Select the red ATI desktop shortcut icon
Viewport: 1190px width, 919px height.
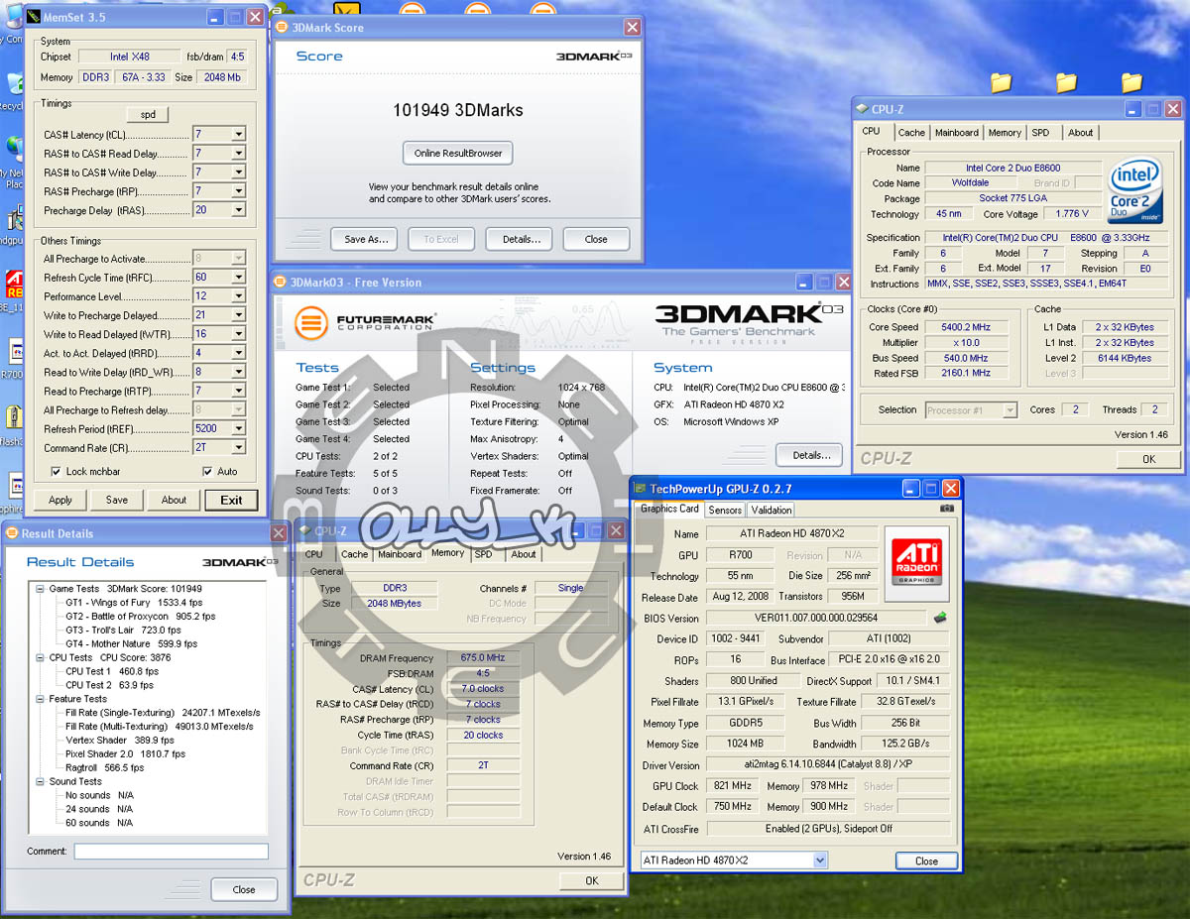pyautogui.click(x=14, y=283)
